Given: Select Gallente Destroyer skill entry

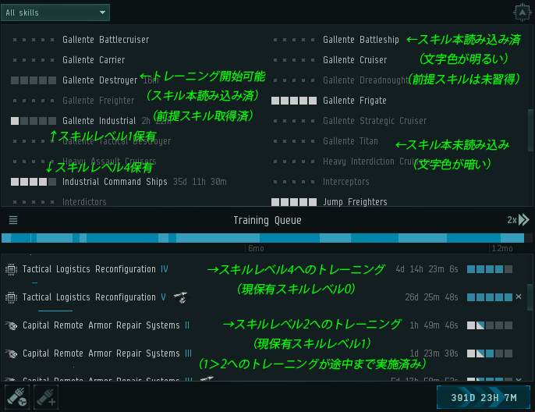Looking at the screenshot, I should point(100,80).
